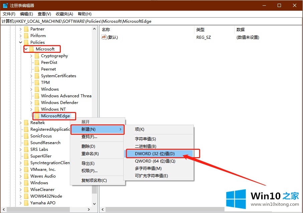Select QWORD (64 位)值(Q) from submenu
The image size is (303, 213).
coord(159,161)
